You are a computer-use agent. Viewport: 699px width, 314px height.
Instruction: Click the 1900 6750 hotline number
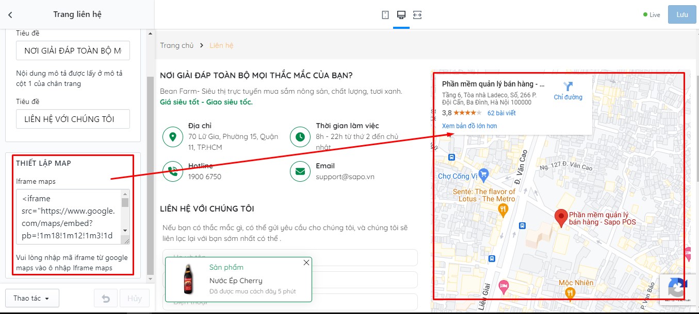205,177
